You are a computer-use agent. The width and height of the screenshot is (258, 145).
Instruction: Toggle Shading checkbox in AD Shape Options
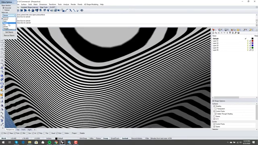(x=214, y=106)
